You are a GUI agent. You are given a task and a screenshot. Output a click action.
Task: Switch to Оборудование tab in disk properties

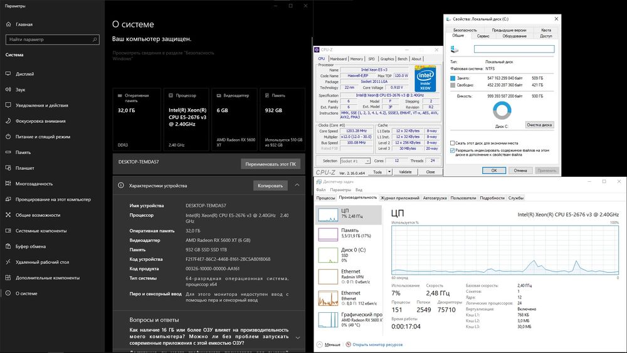click(x=514, y=36)
